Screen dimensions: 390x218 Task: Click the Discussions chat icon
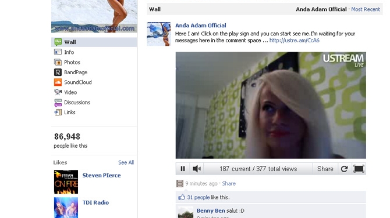58,102
